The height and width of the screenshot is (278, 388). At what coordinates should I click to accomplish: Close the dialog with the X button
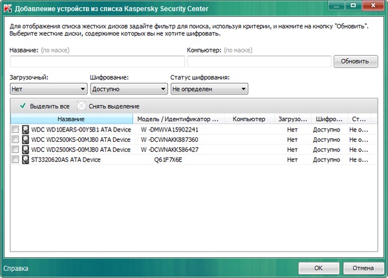[x=373, y=5]
